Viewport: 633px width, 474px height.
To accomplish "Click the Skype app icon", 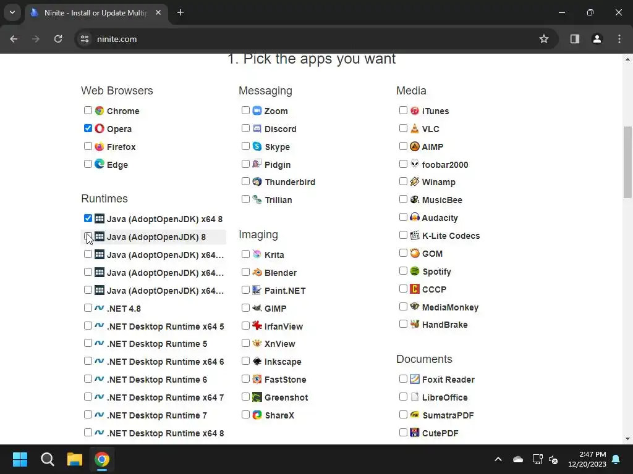I will [x=257, y=146].
